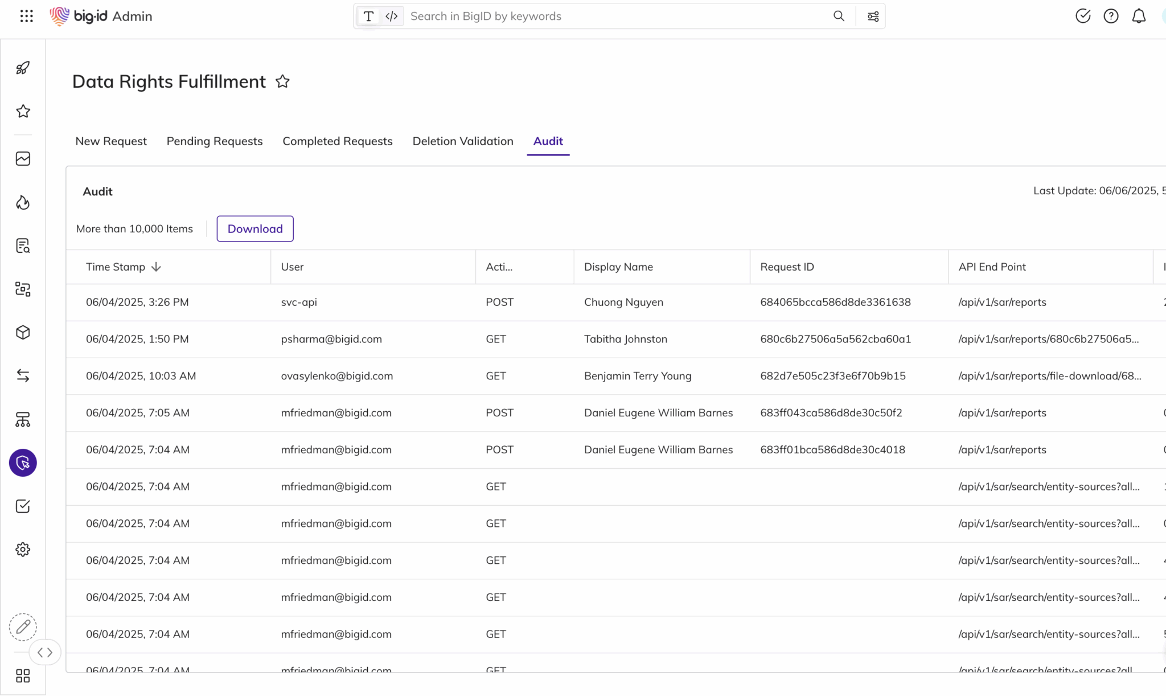Click the Download button
This screenshot has height=696, width=1166.
(x=255, y=228)
